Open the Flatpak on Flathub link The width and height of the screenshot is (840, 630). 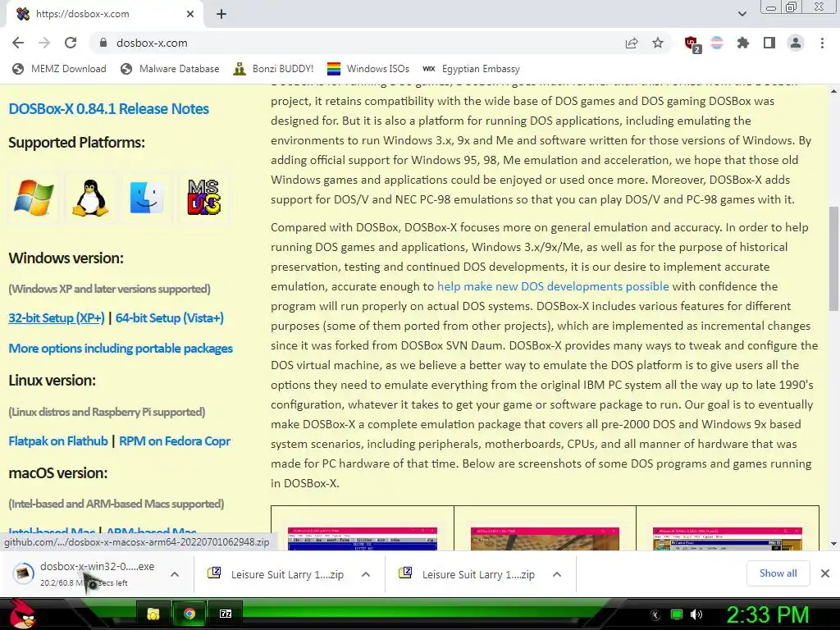[58, 441]
